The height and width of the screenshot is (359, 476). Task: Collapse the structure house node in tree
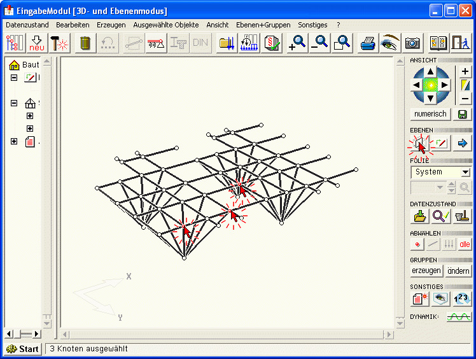point(14,102)
